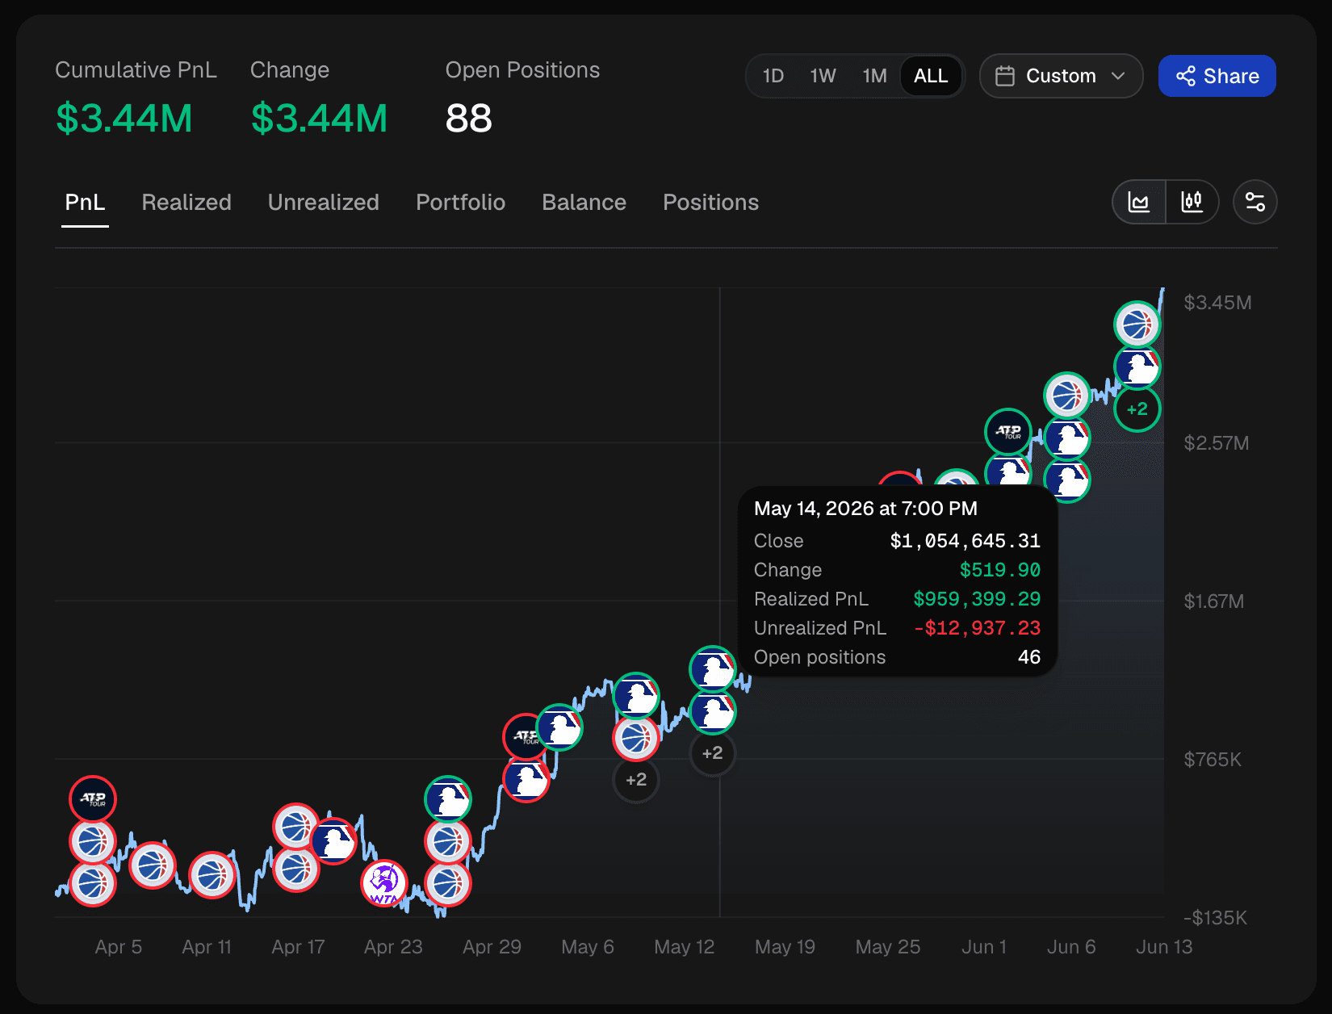Expand the green +2 marker near Jun 13

tap(1137, 409)
